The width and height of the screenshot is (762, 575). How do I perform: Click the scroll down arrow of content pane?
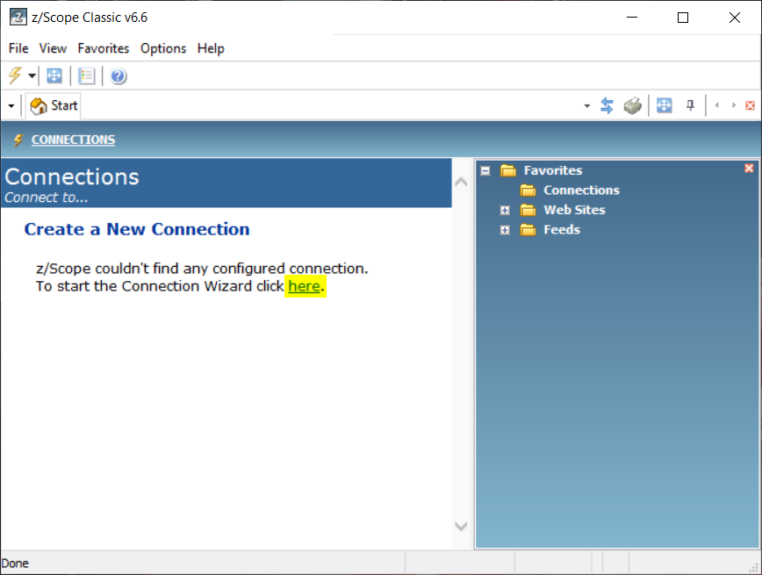point(461,526)
